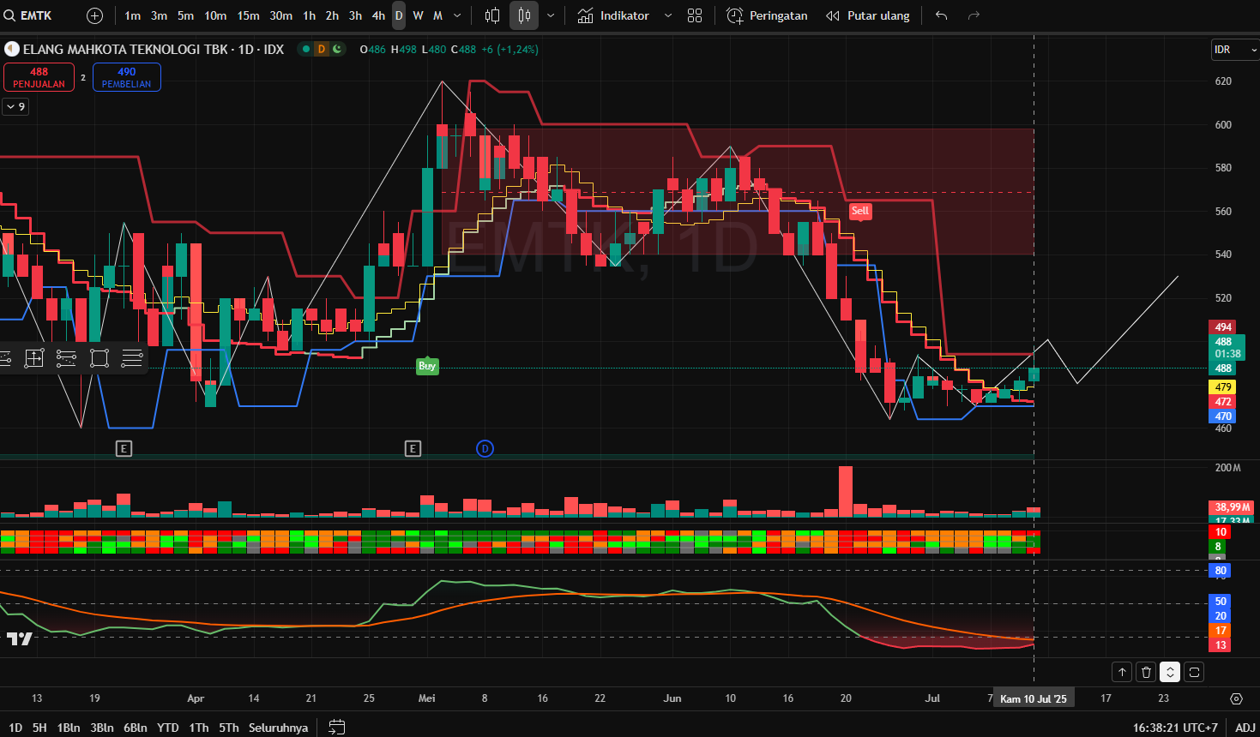Select the 1Th date range
The width and height of the screenshot is (1260, 737).
click(199, 727)
